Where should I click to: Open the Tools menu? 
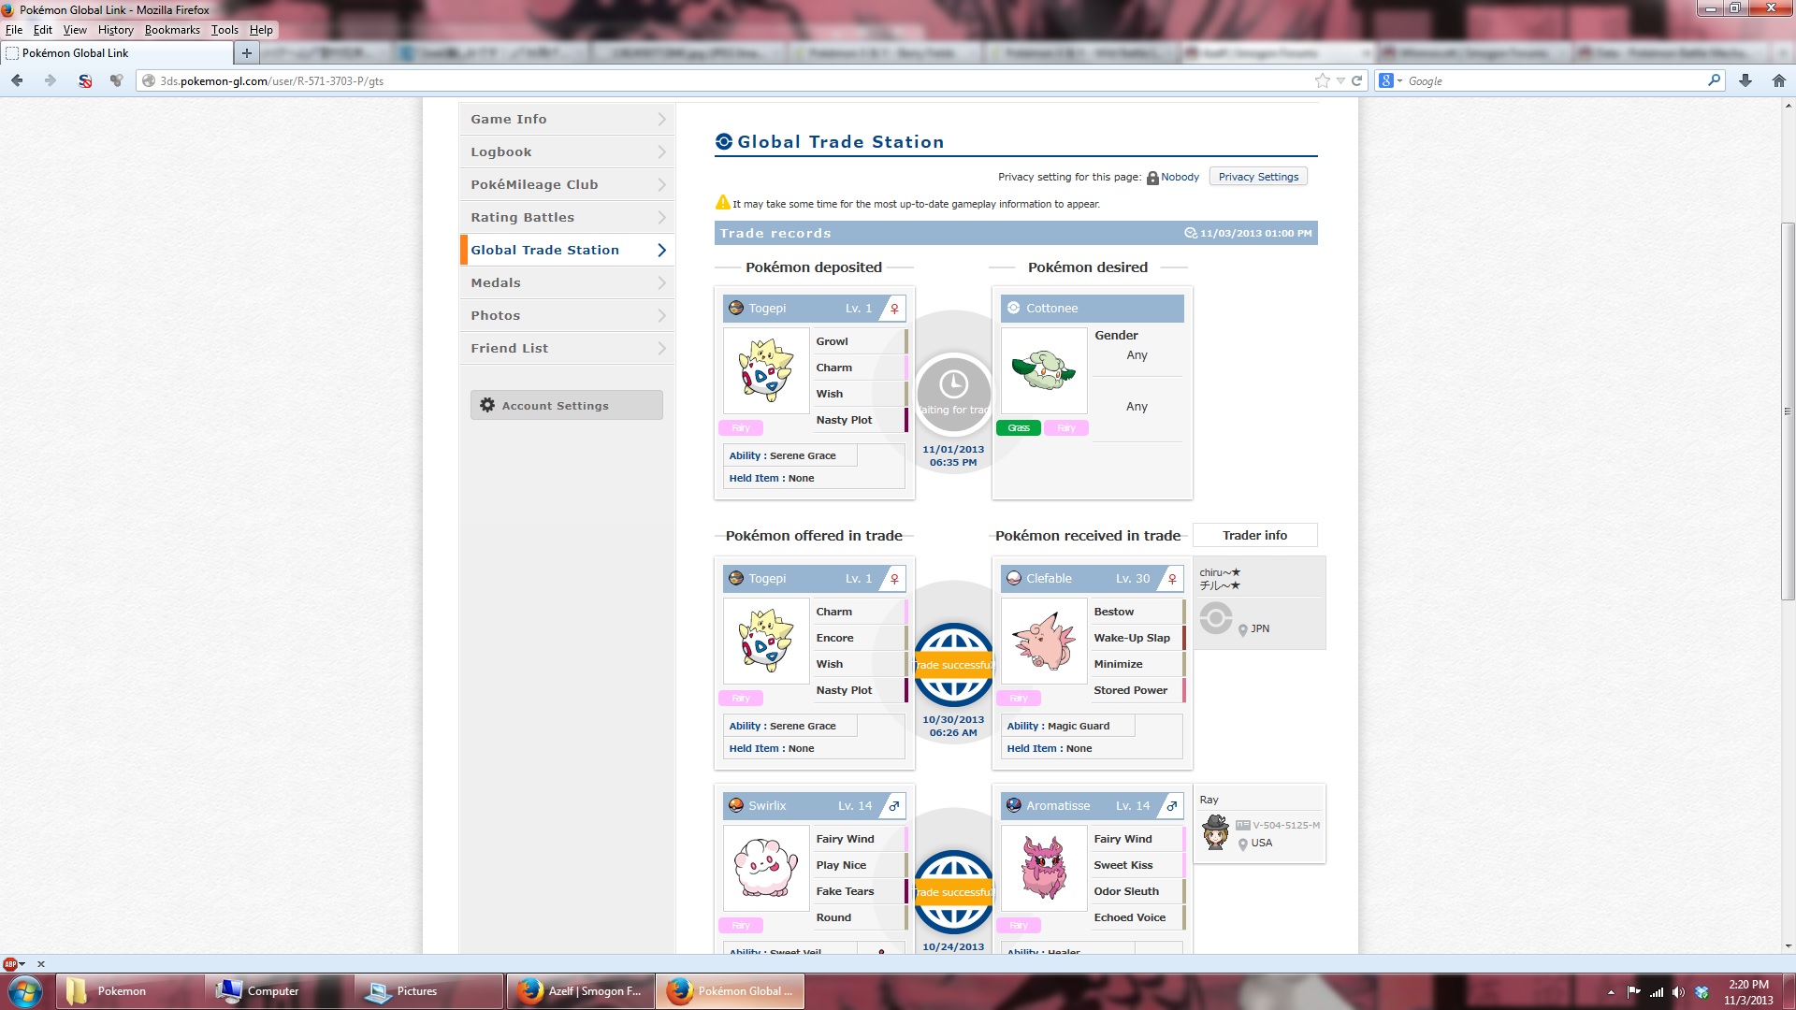[x=224, y=30]
